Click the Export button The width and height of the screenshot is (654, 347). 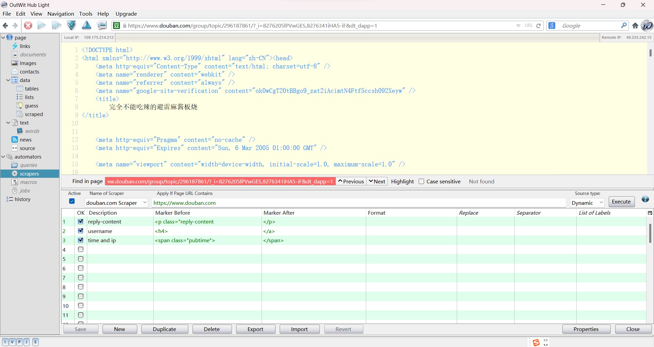pos(255,329)
